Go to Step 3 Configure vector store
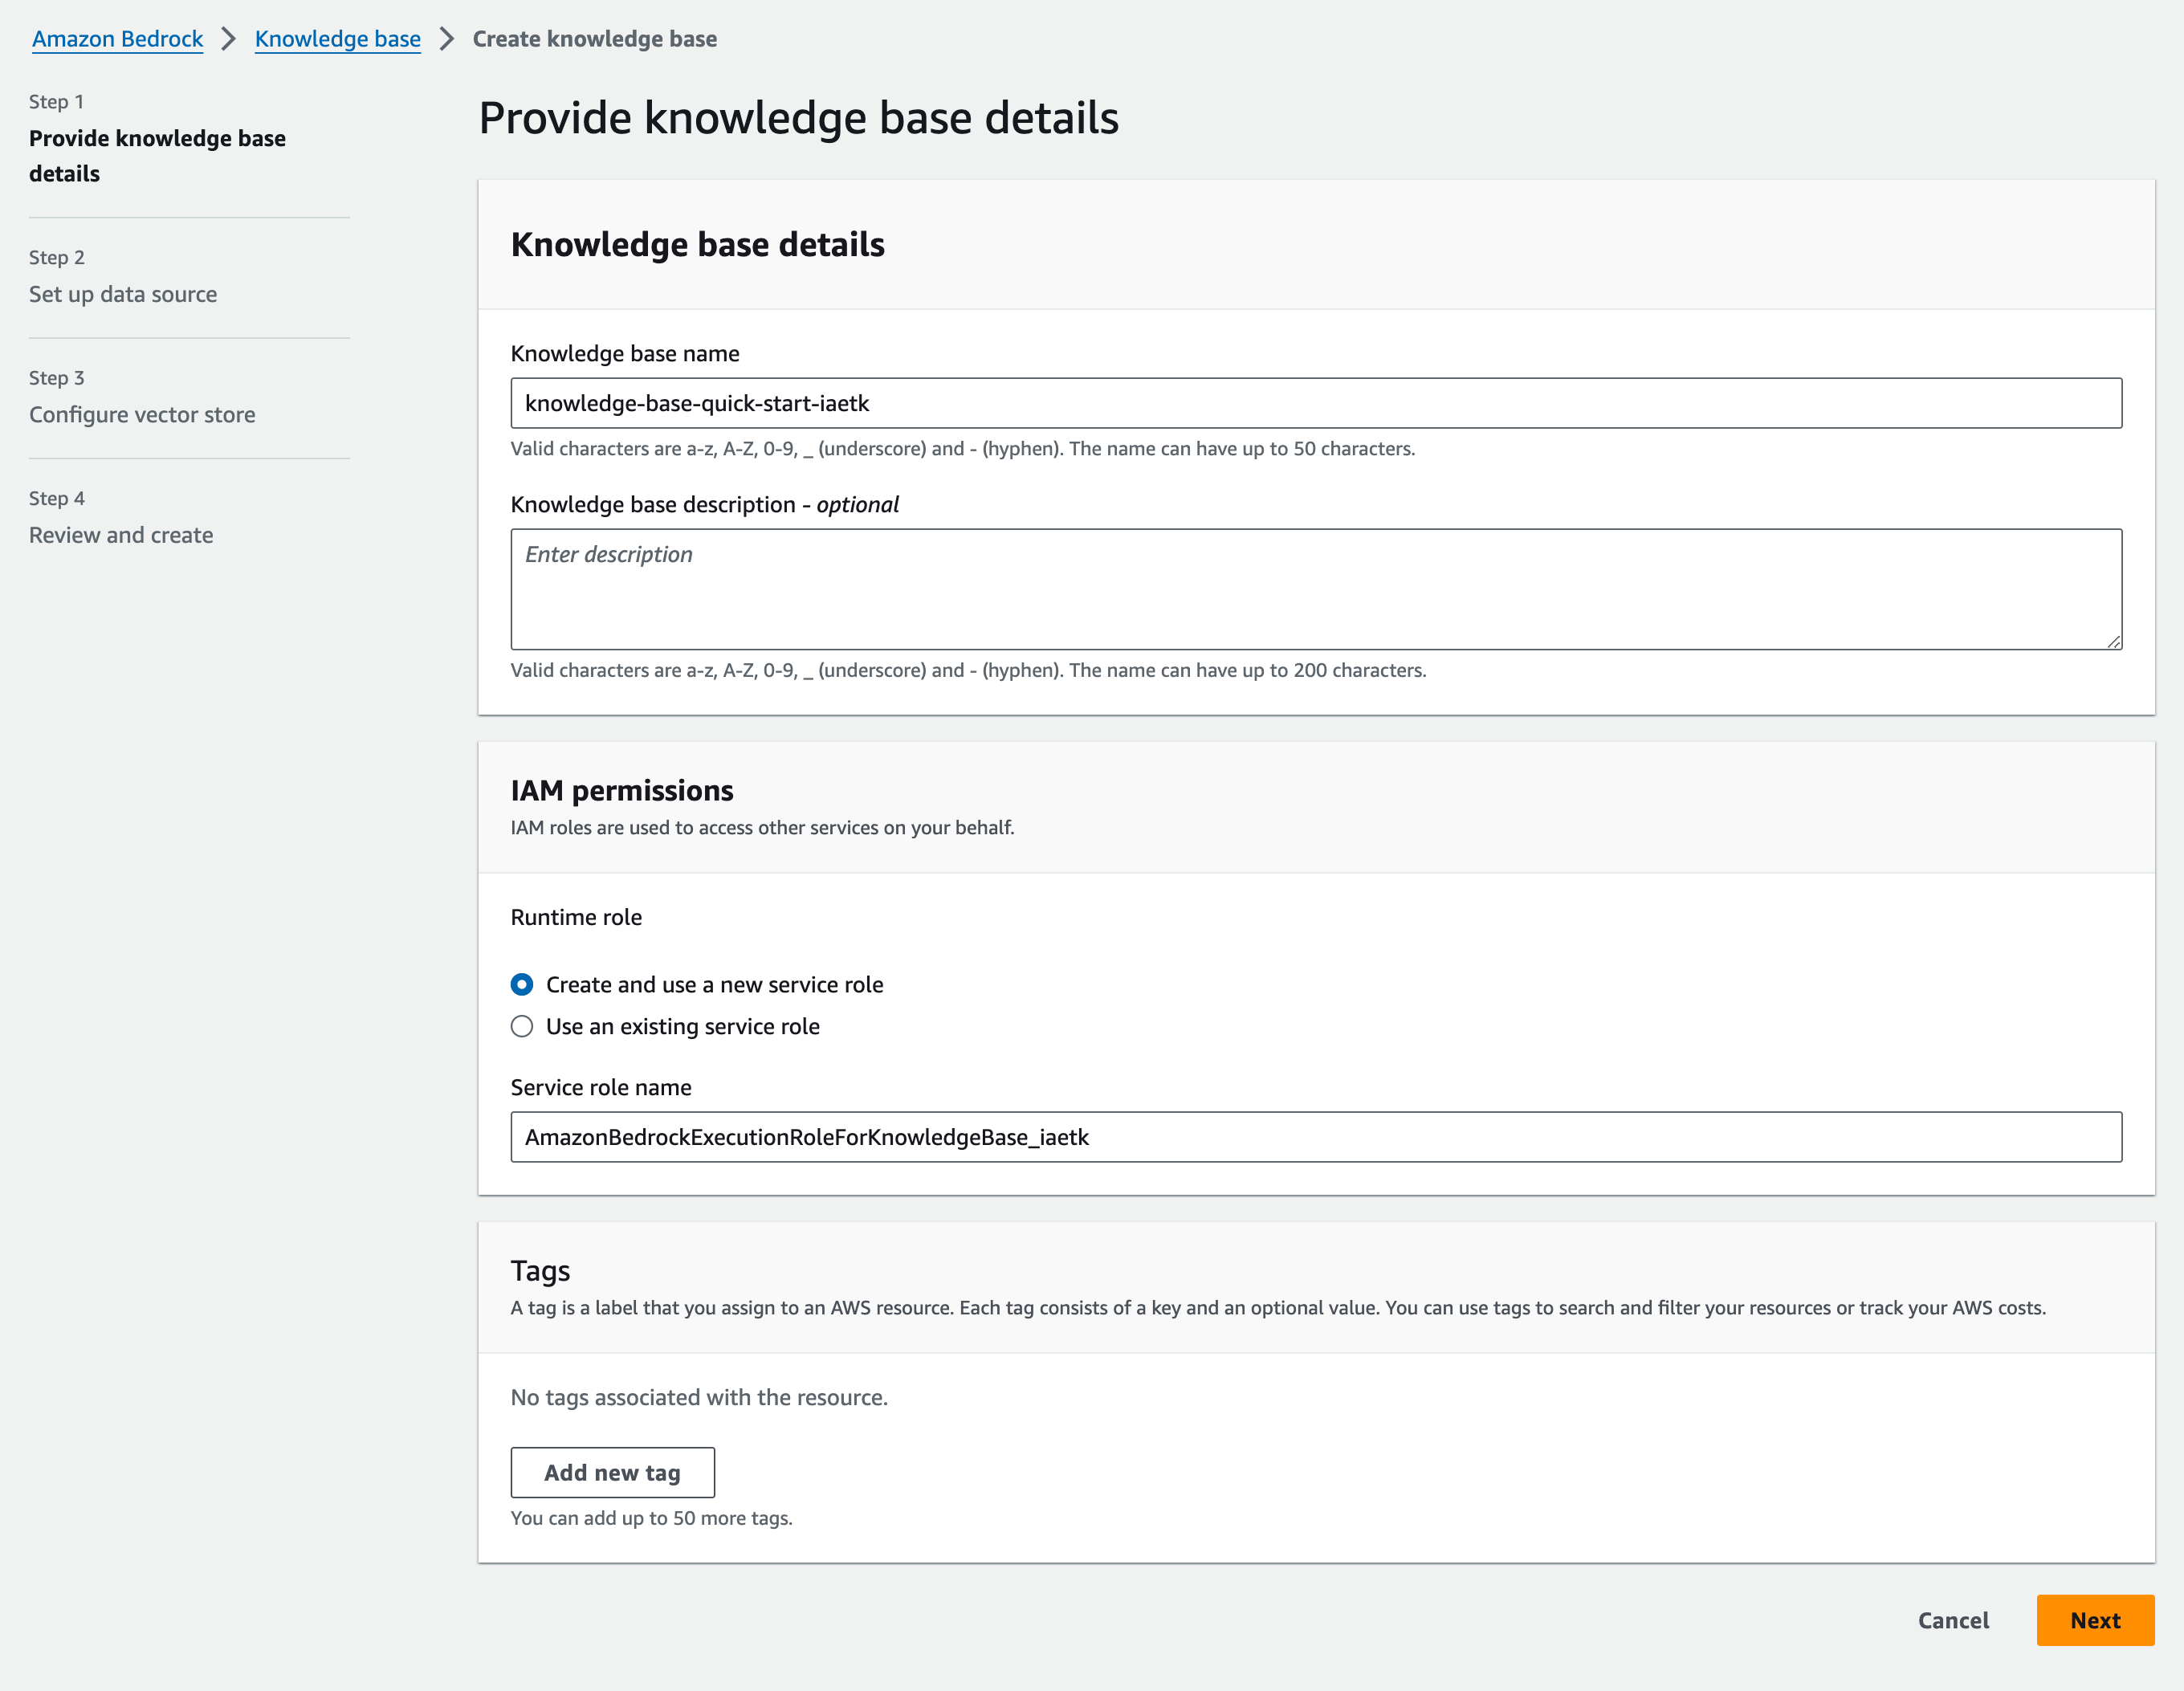The height and width of the screenshot is (1691, 2184). 142,415
